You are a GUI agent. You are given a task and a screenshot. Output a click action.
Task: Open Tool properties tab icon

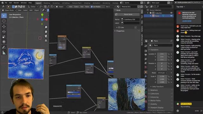point(146,46)
